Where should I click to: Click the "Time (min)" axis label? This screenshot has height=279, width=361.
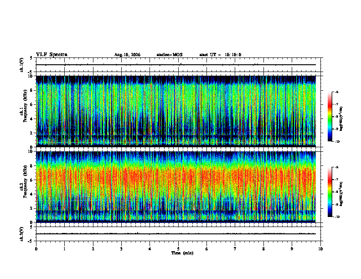182,253
